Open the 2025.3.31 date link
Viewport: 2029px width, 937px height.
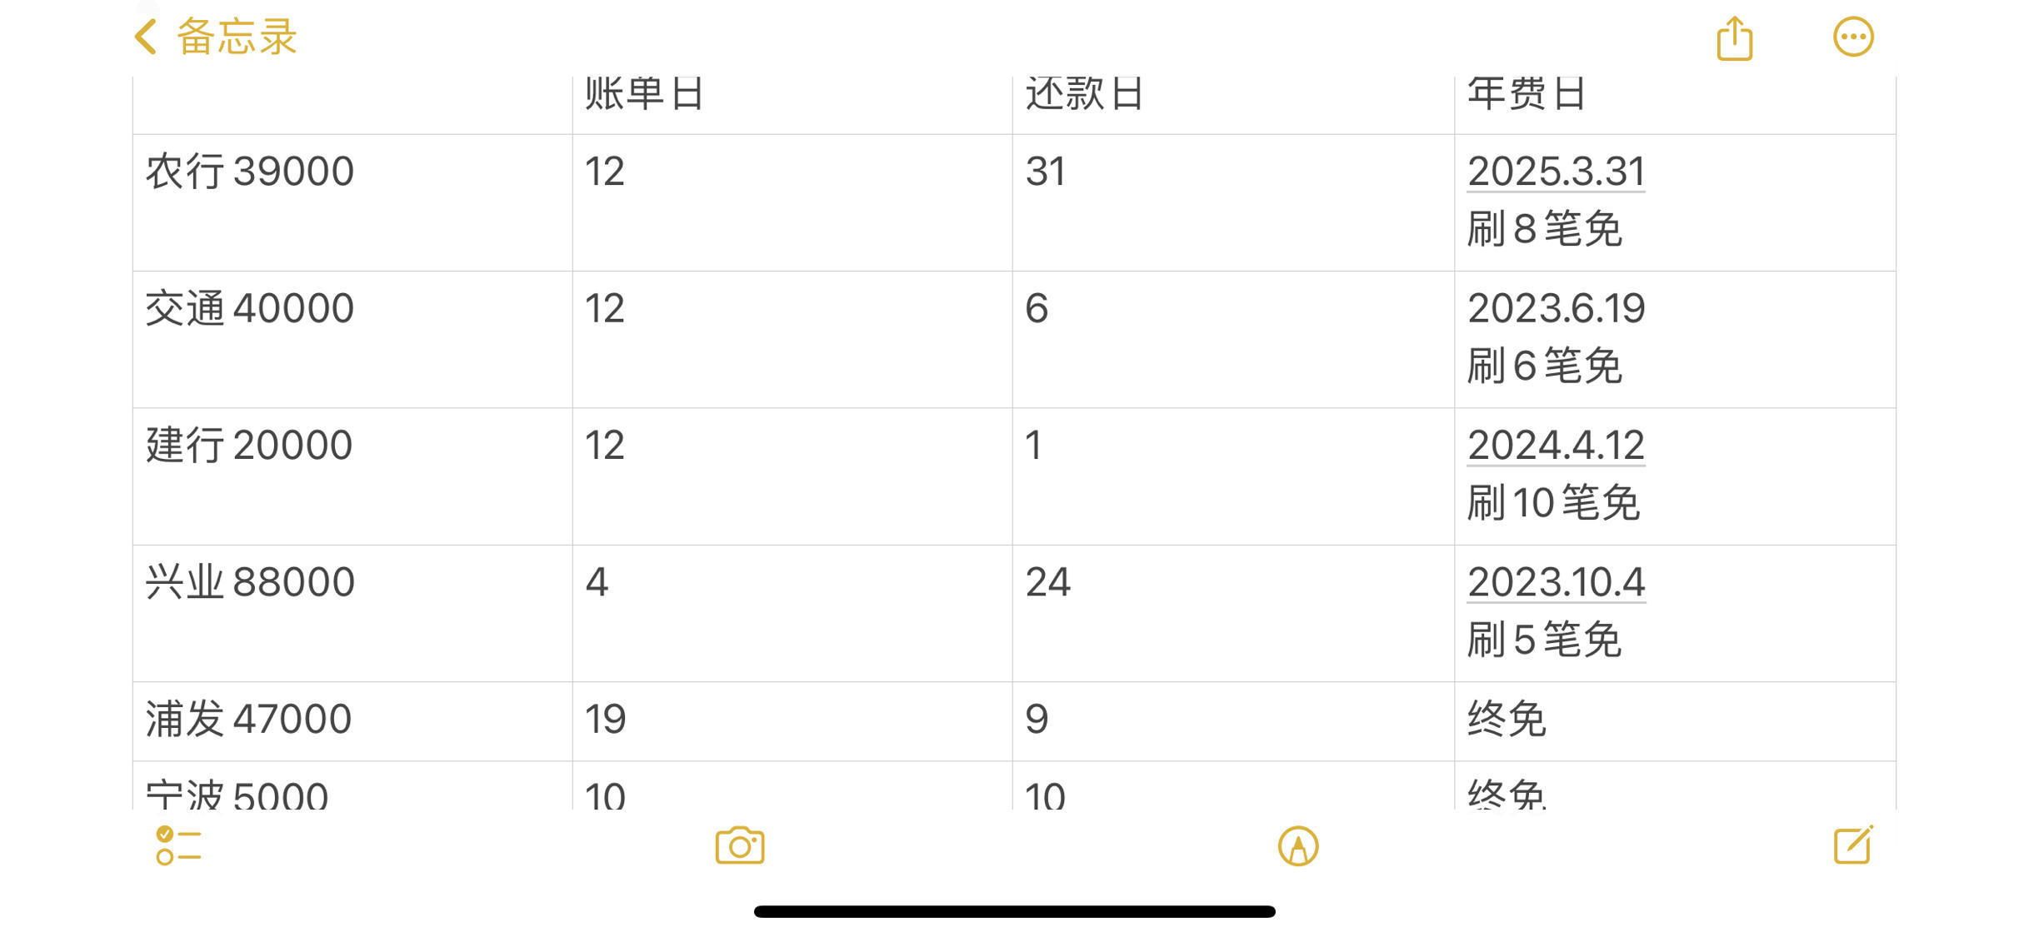[x=1556, y=172]
